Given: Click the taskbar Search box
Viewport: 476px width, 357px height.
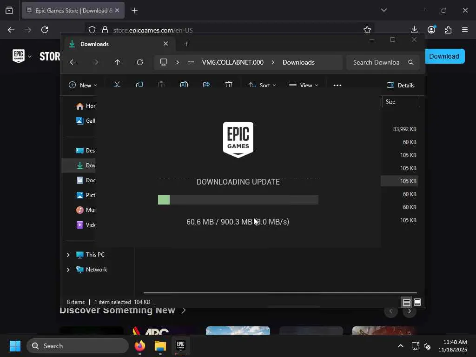Looking at the screenshot, I should (78, 346).
